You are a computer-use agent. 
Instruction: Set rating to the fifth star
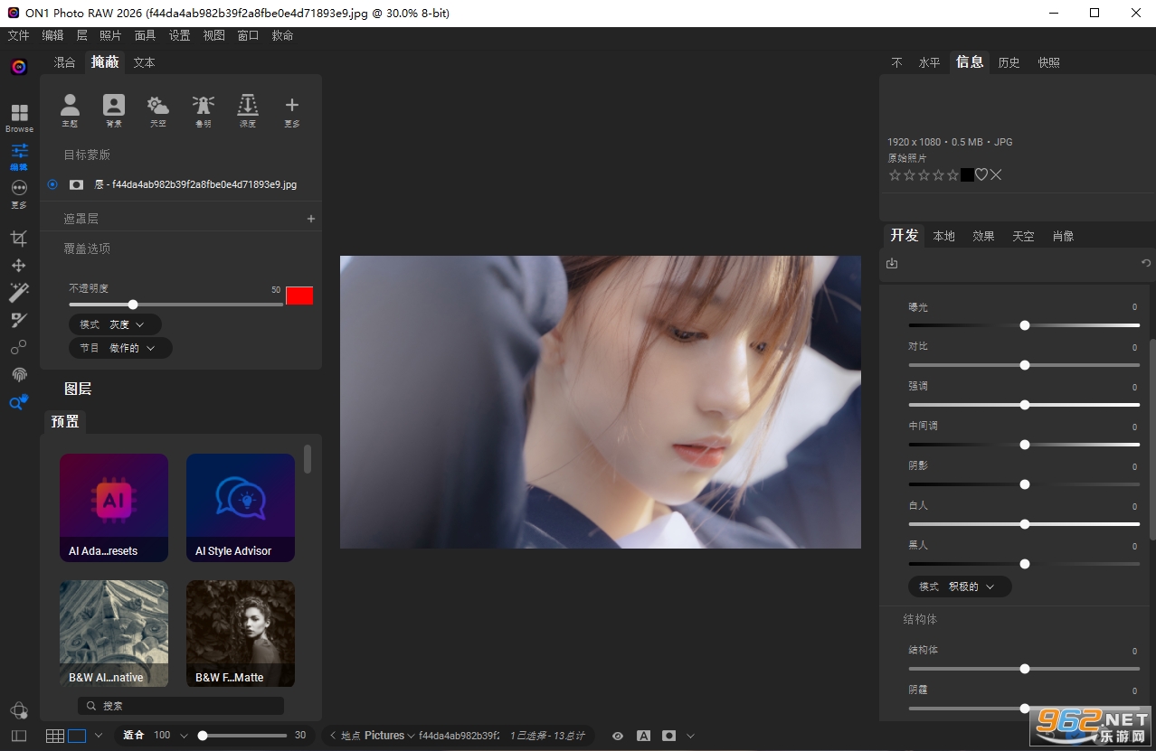(952, 174)
